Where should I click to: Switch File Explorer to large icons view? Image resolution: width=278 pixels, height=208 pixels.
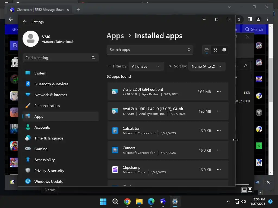250,190
